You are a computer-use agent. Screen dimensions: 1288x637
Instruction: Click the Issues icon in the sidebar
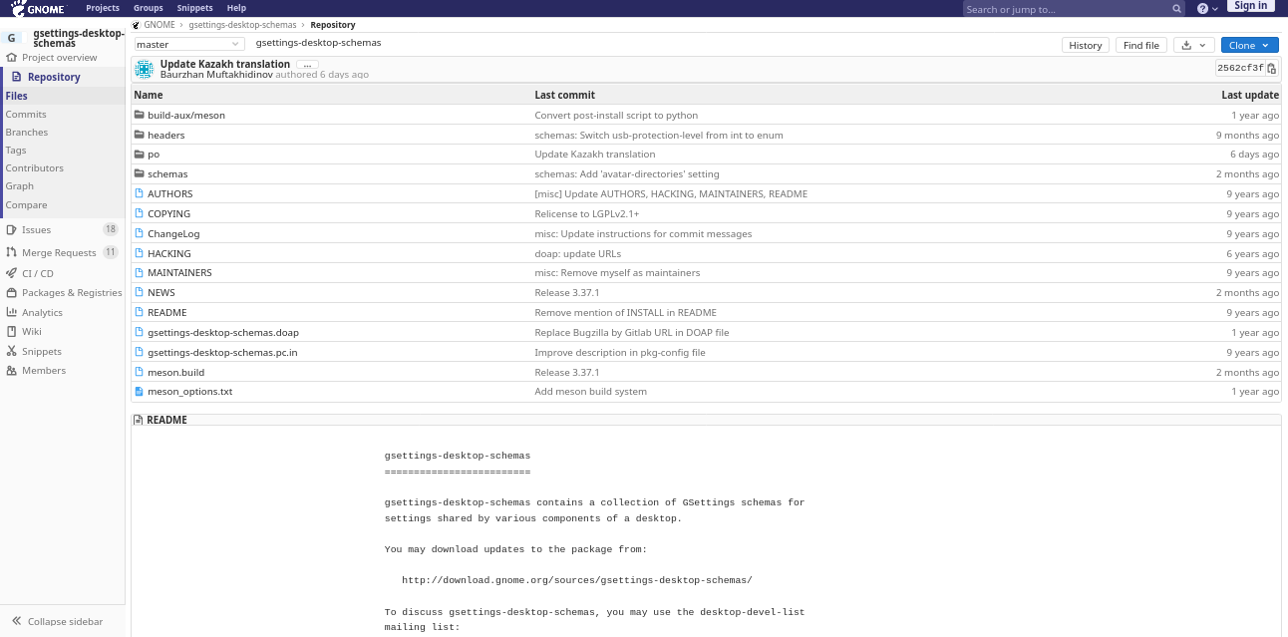[x=12, y=230]
